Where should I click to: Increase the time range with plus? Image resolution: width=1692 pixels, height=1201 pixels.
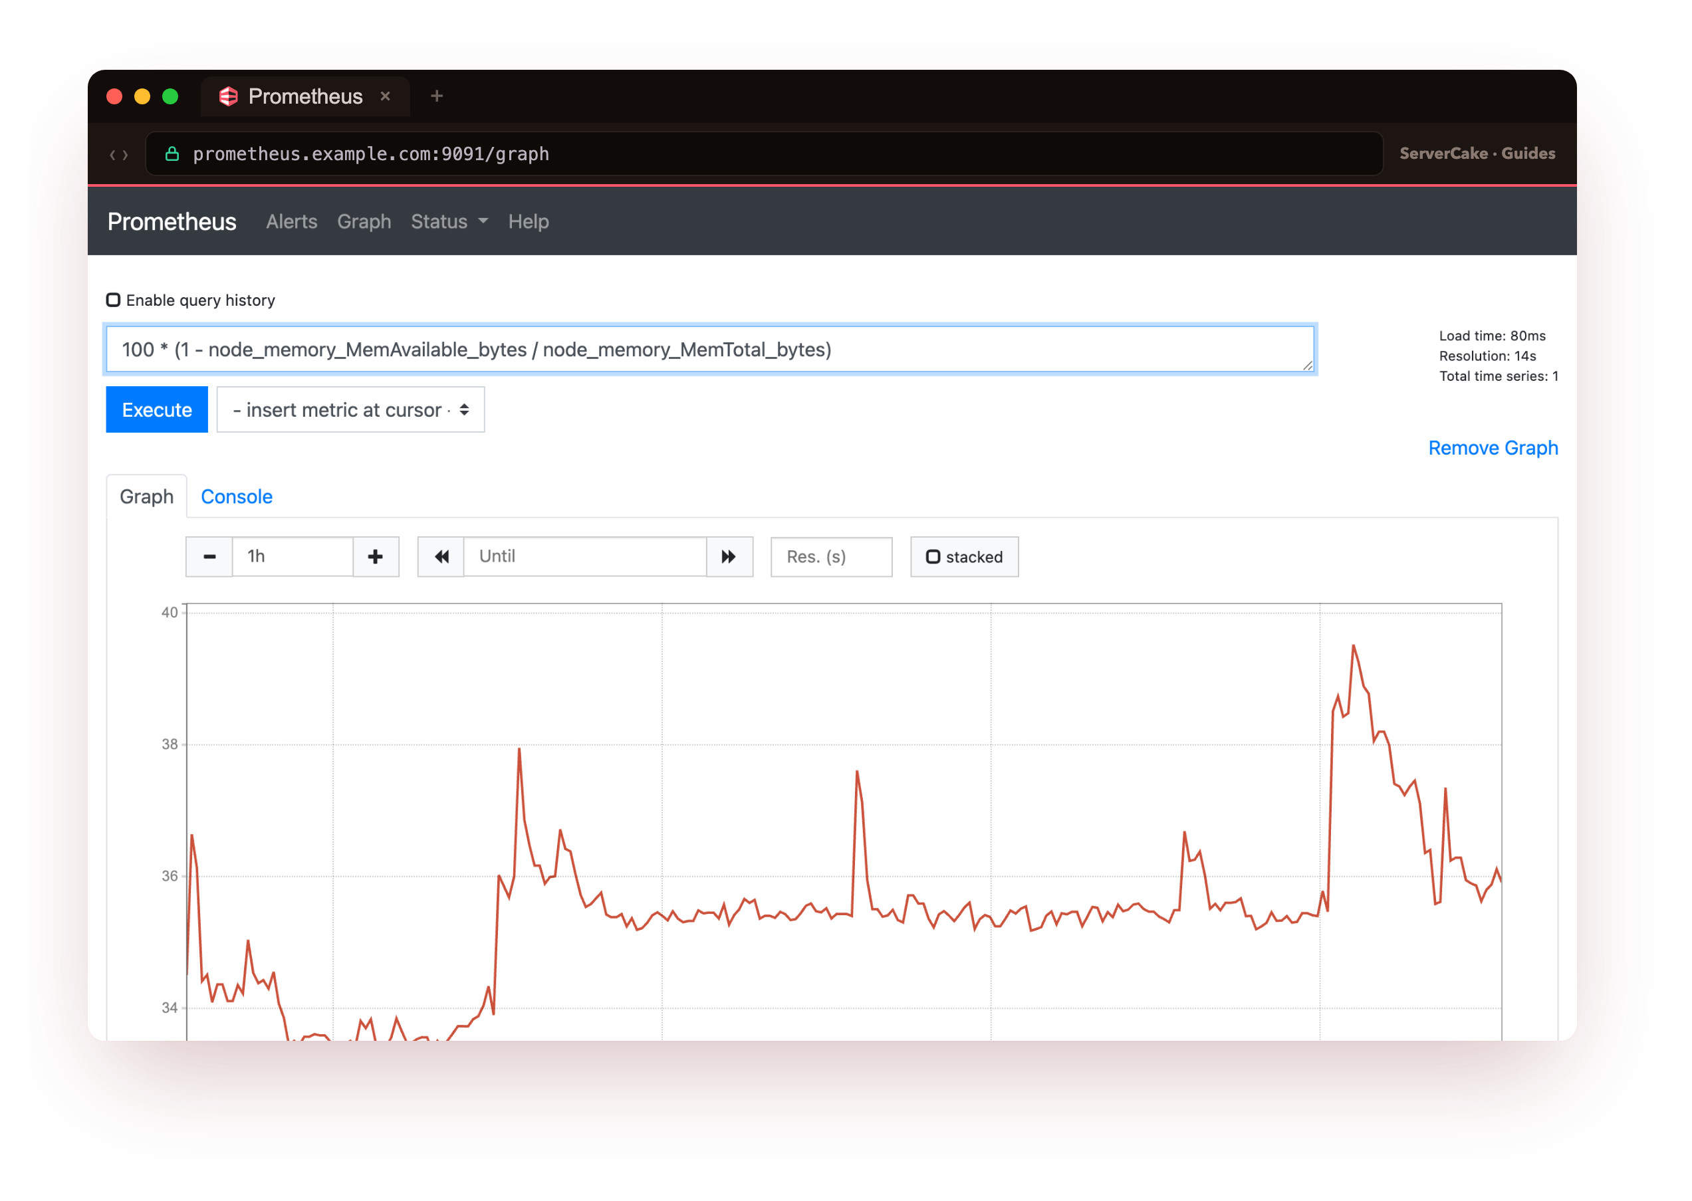point(376,557)
